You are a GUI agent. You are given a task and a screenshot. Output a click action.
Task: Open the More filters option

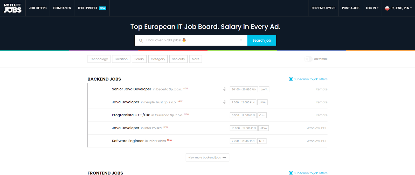[196, 59]
